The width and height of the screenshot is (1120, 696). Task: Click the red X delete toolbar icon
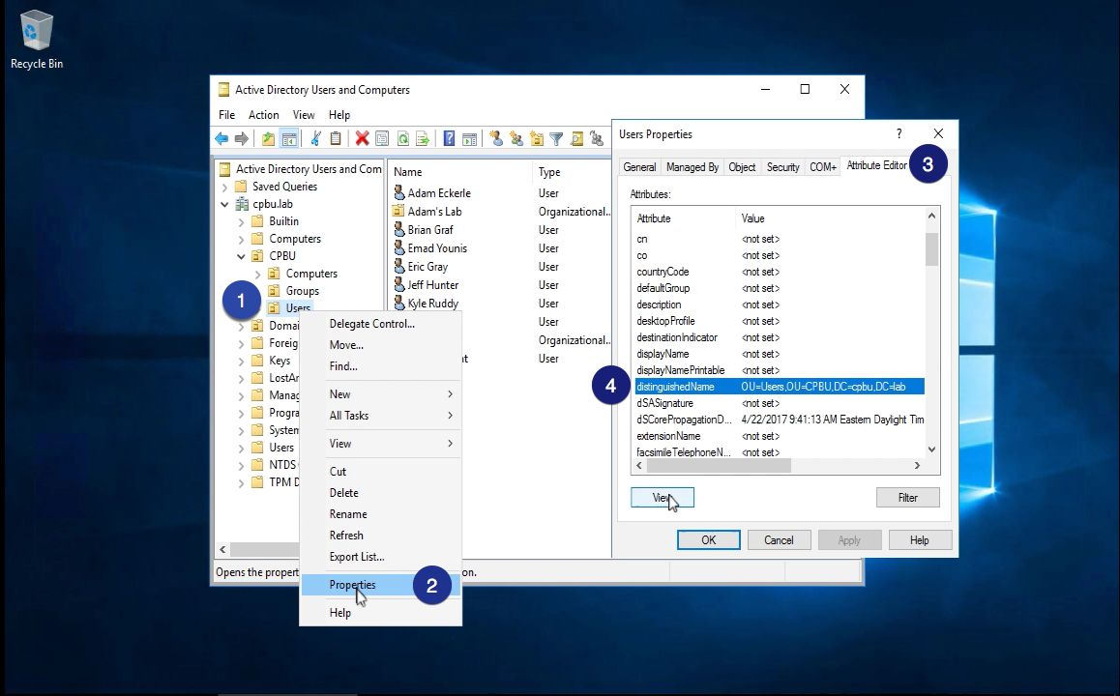[362, 139]
